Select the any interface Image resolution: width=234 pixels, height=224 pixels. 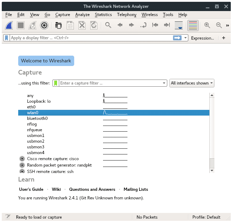click(114, 96)
